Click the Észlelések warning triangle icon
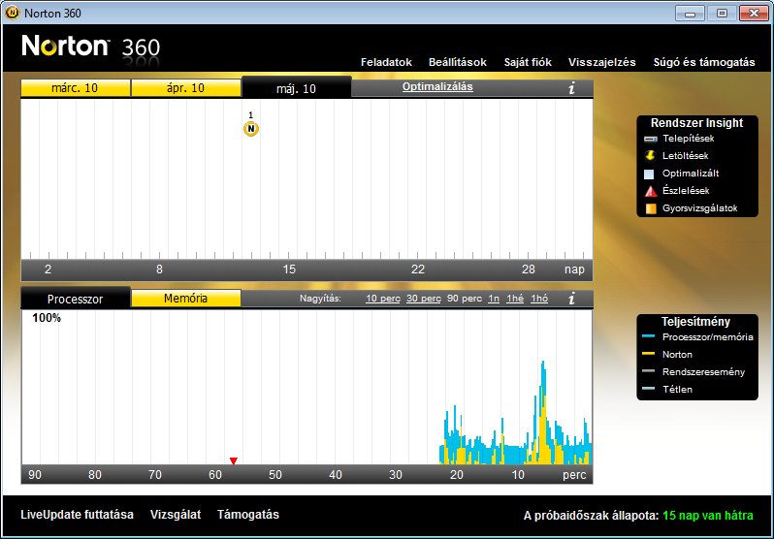774x539 pixels. click(651, 191)
